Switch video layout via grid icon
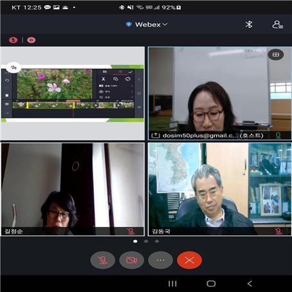The height and width of the screenshot is (292, 292). point(276,55)
